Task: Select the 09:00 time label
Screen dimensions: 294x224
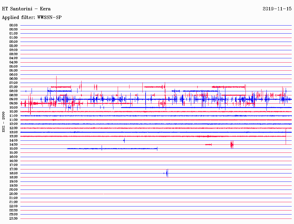Action: (x=13, y=99)
